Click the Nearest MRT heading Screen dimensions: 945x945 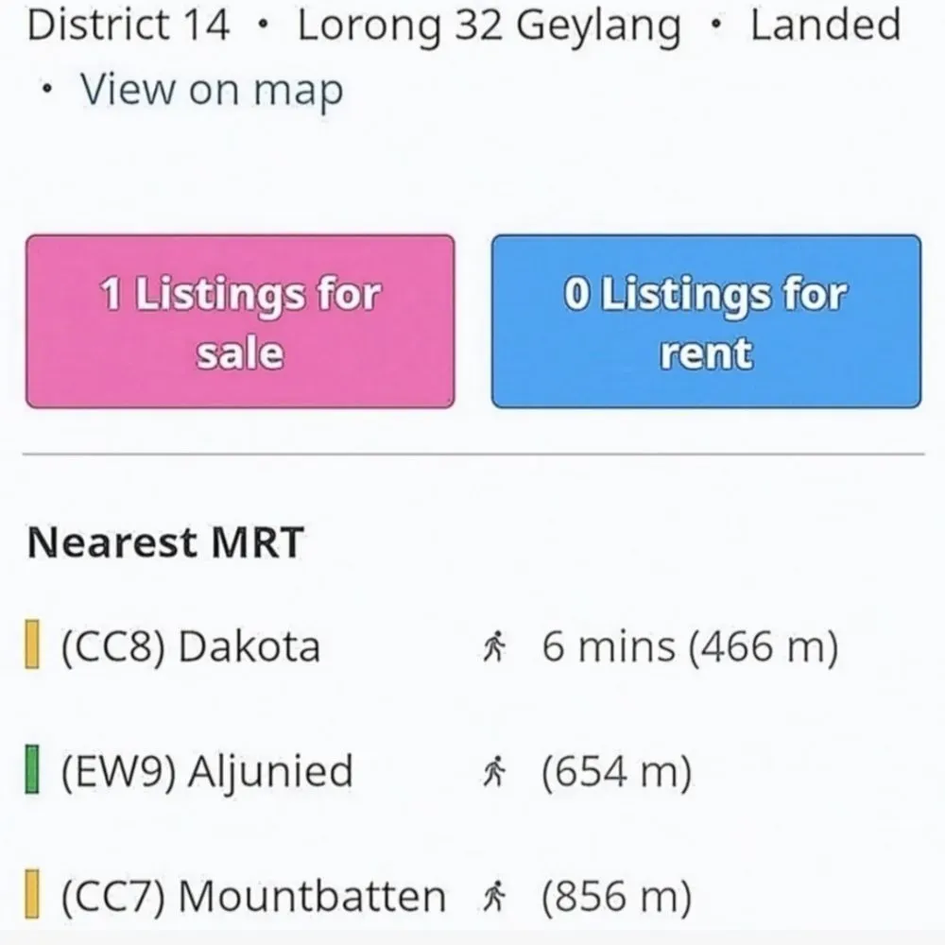[x=165, y=542]
